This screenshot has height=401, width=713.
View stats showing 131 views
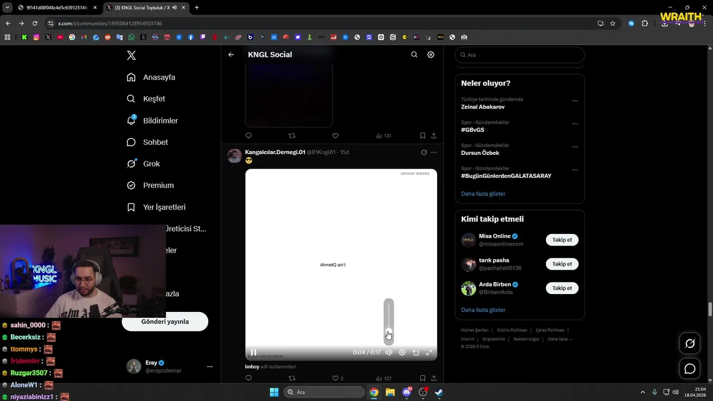pyautogui.click(x=383, y=135)
